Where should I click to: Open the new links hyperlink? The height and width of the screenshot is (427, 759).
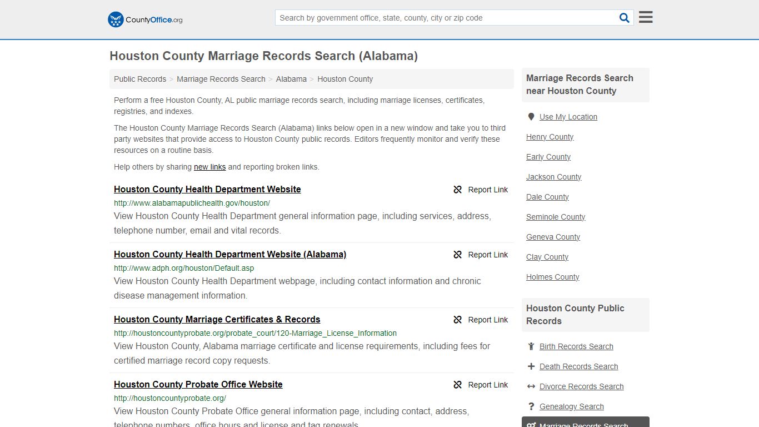click(x=210, y=167)
